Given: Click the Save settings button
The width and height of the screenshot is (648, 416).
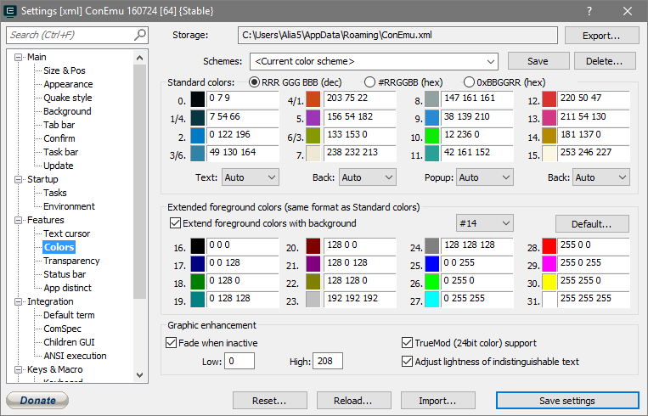Looking at the screenshot, I should [x=566, y=401].
